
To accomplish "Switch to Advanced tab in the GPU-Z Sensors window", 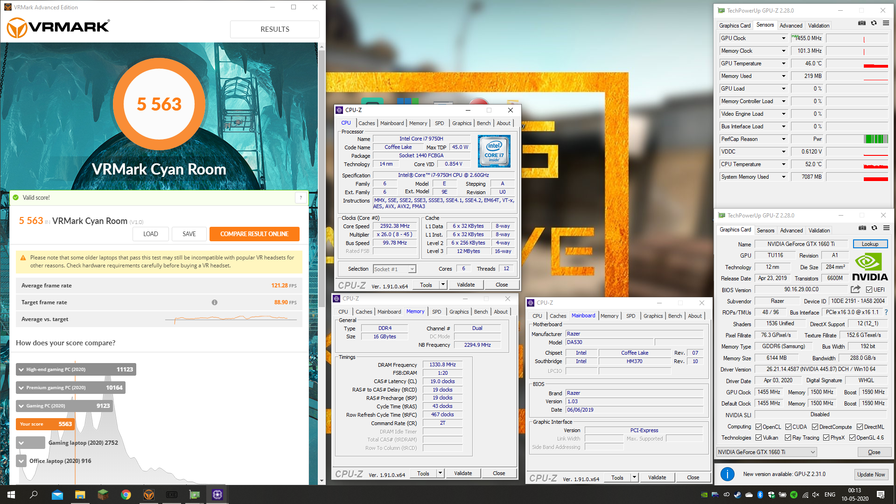I will [791, 26].
